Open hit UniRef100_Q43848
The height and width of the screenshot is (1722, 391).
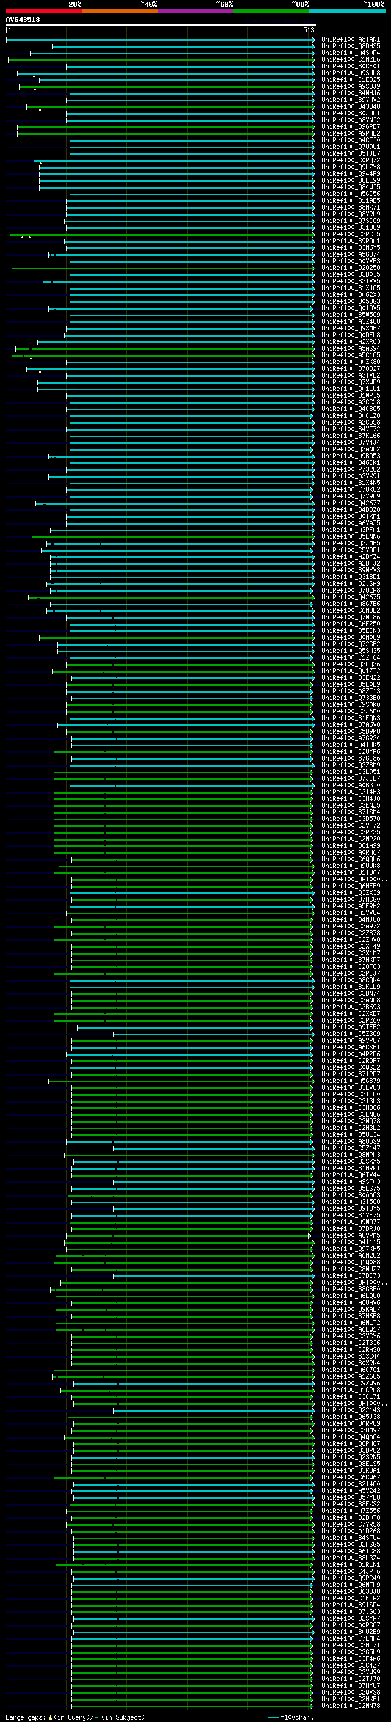350,106
